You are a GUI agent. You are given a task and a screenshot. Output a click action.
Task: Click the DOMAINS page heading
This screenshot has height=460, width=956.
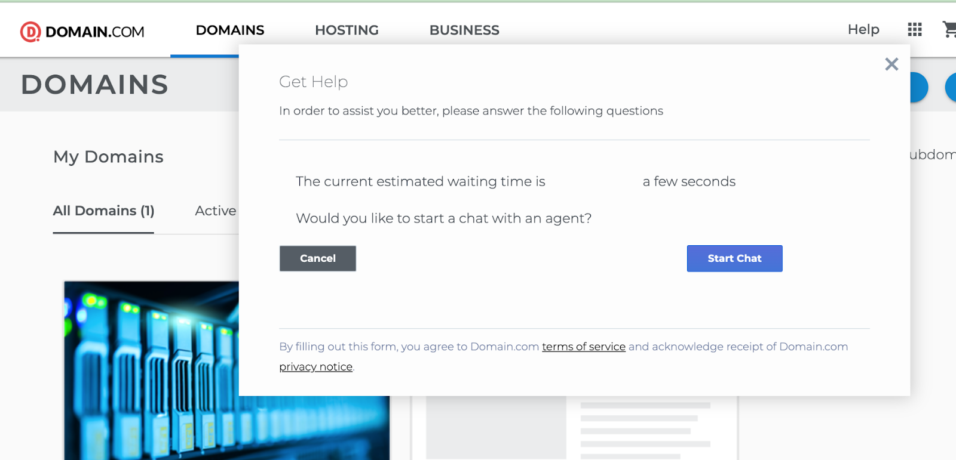point(95,85)
